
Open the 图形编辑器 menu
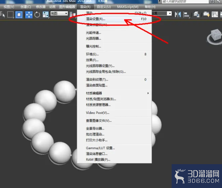[67, 7]
